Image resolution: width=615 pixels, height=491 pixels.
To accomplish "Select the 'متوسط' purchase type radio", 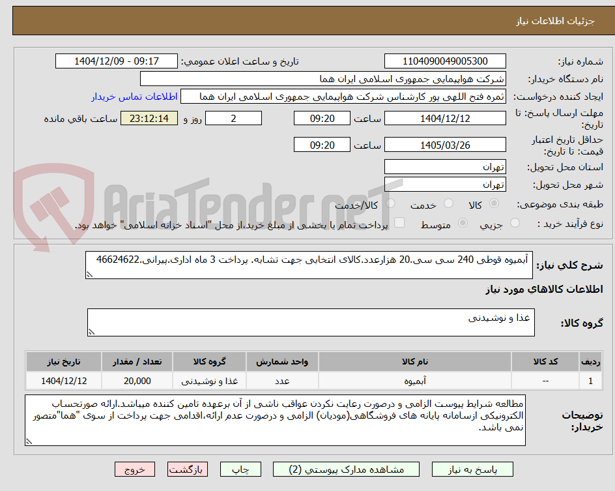I will tap(463, 223).
